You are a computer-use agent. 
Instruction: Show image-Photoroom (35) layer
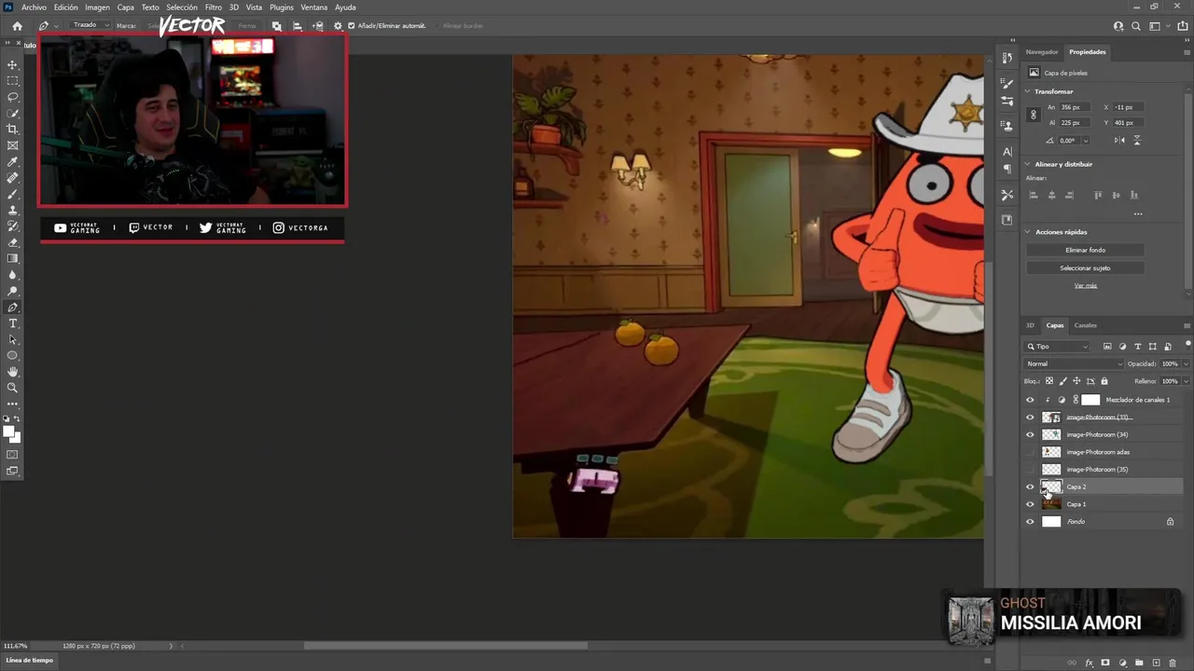(x=1030, y=470)
